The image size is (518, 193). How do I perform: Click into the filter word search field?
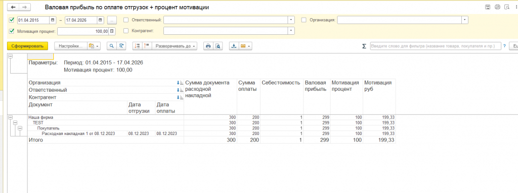(436, 46)
